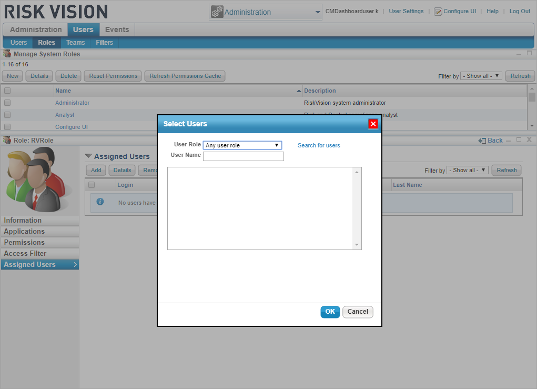Image resolution: width=537 pixels, height=389 pixels.
Task: Open the User Role dropdown in dialog
Action: [x=242, y=145]
